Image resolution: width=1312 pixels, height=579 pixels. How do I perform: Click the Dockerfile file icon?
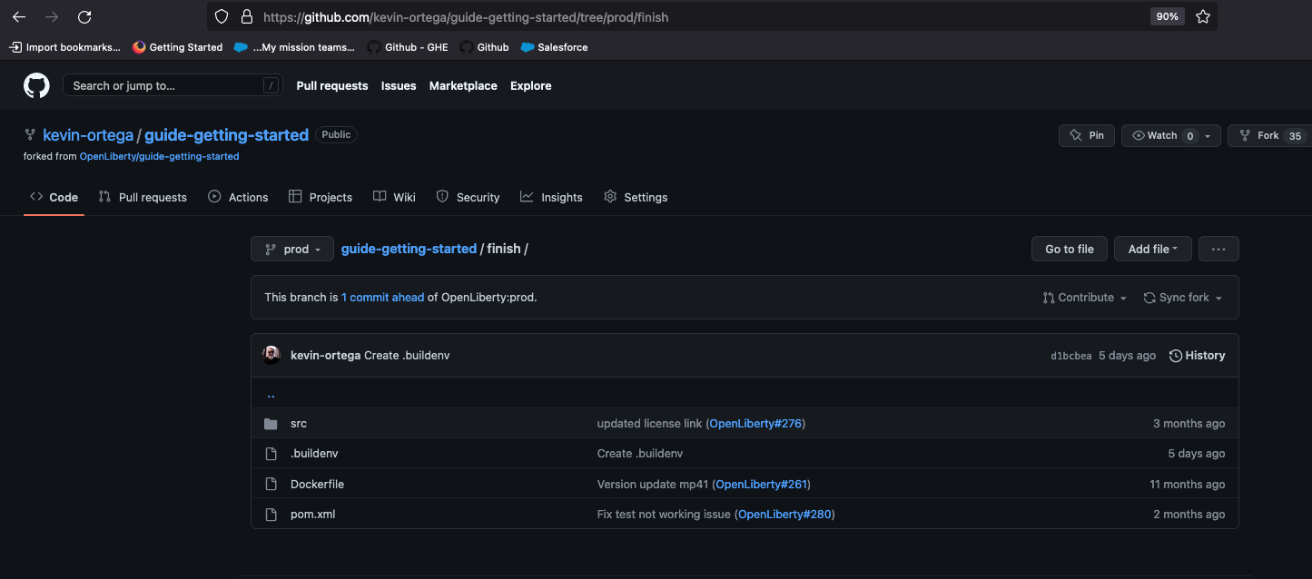pyautogui.click(x=271, y=484)
